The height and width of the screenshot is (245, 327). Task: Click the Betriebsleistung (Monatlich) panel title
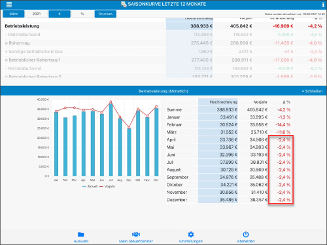[163, 91]
